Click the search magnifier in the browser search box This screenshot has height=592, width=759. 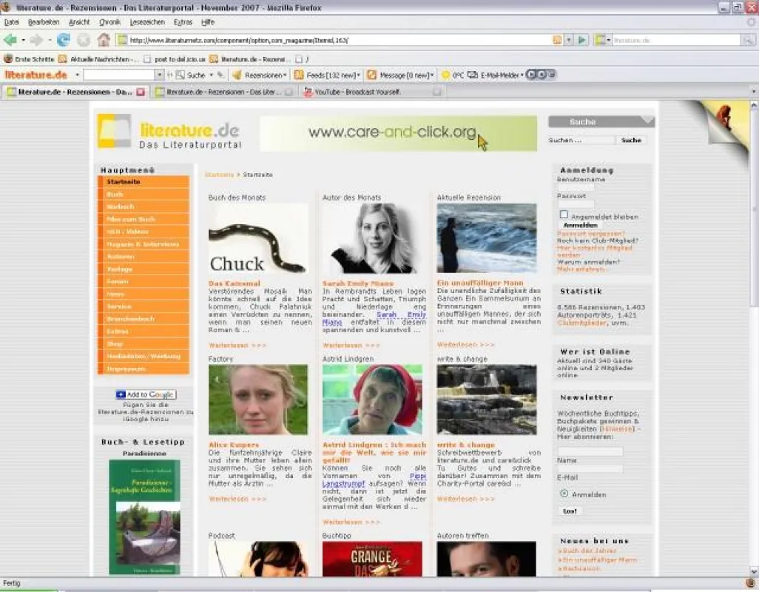coord(748,40)
